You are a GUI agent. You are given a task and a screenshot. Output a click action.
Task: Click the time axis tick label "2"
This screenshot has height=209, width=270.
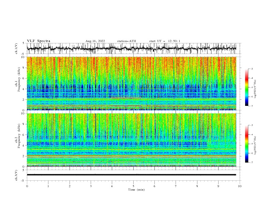(x=70, y=186)
